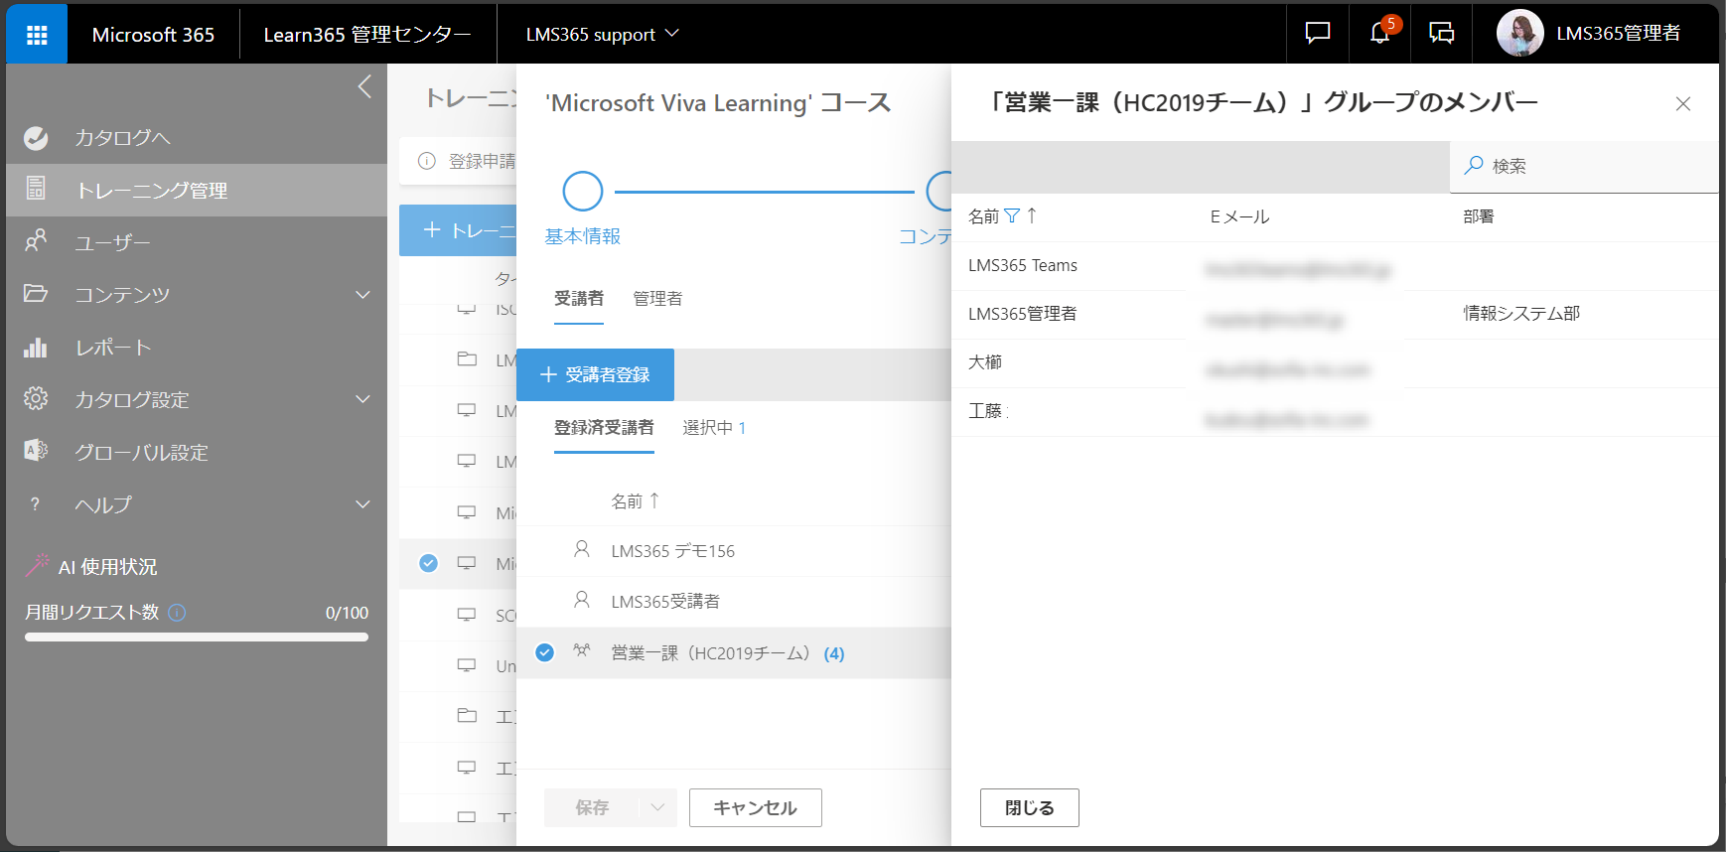The width and height of the screenshot is (1726, 852).
Task: Click the 登録申請 info icon
Action: tap(427, 161)
